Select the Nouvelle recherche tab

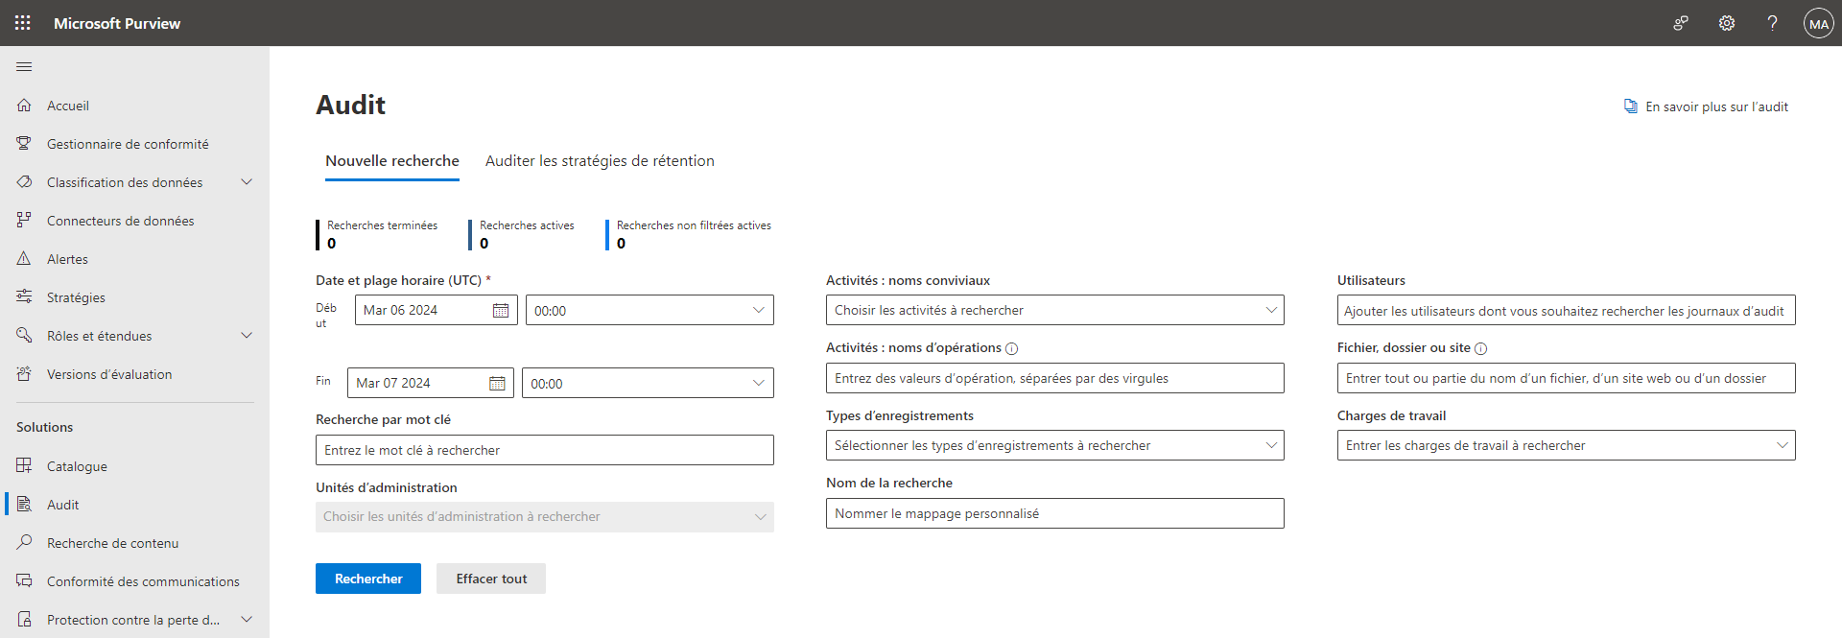[392, 161]
